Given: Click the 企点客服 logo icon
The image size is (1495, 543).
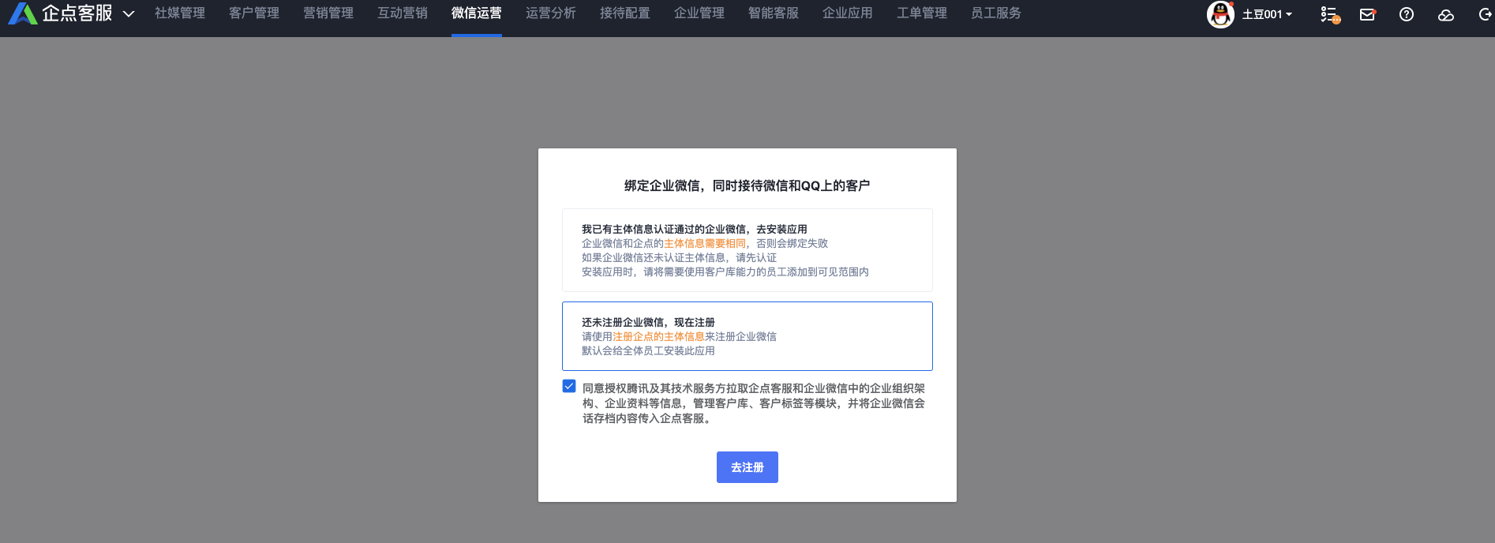Looking at the screenshot, I should 23,13.
